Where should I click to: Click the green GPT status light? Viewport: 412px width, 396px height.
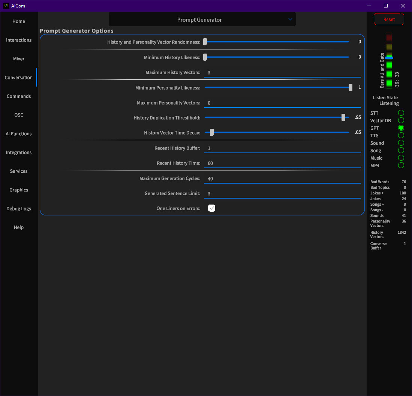[x=401, y=128]
